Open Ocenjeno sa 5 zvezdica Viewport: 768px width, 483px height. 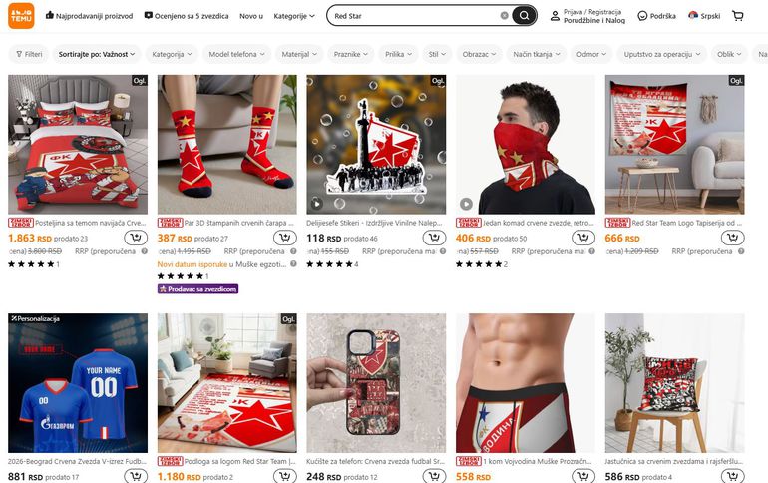[x=187, y=16]
